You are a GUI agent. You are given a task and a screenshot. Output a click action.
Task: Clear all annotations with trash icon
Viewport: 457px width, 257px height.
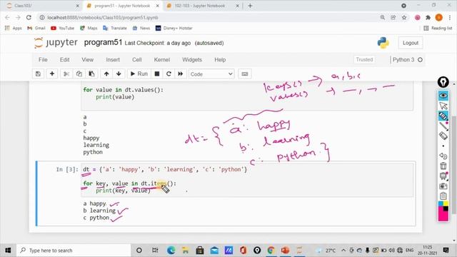[443, 166]
